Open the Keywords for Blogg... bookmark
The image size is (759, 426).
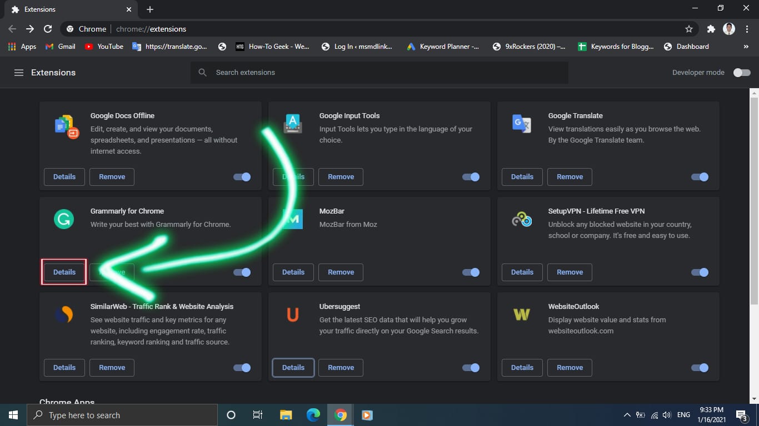pos(616,47)
